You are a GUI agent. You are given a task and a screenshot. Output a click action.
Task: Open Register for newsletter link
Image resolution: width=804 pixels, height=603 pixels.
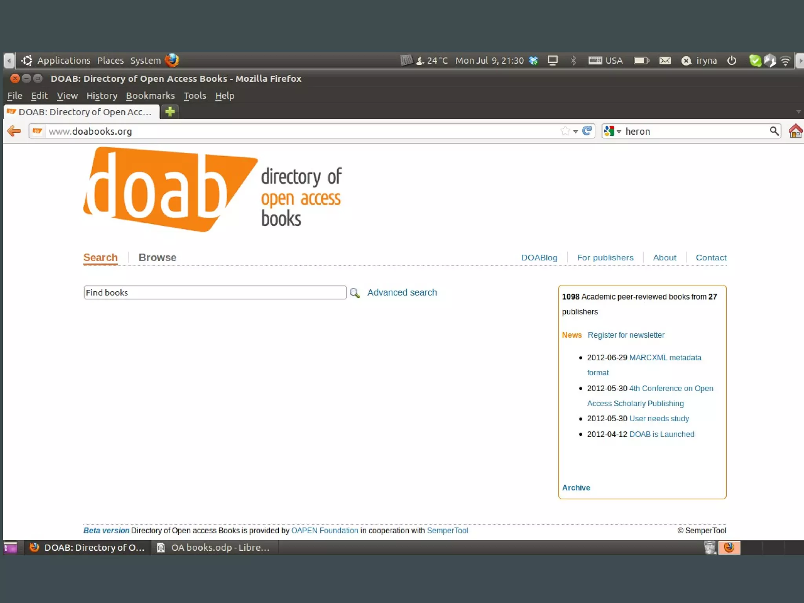626,335
